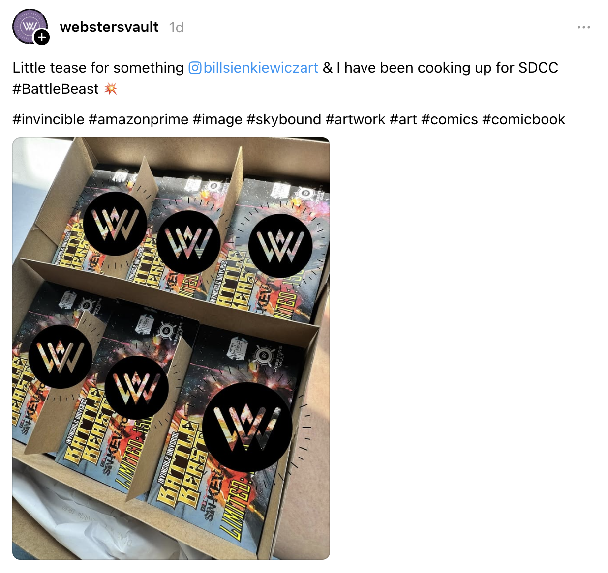Screen dimensions: 608x573
Task: Click the #image hashtag
Action: (x=217, y=119)
